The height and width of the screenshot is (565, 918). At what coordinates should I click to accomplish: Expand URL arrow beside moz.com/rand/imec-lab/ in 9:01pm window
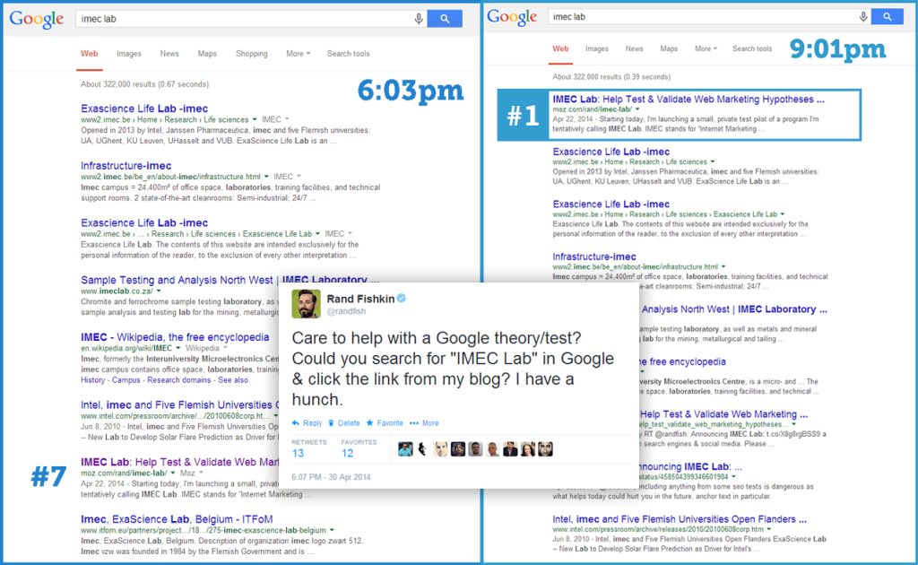pyautogui.click(x=637, y=109)
